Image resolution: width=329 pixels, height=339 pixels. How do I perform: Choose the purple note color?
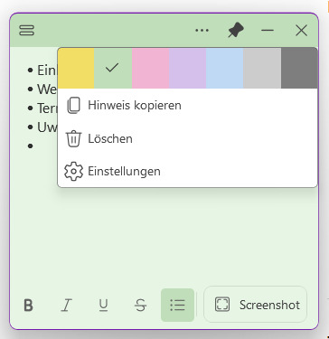pyautogui.click(x=187, y=68)
